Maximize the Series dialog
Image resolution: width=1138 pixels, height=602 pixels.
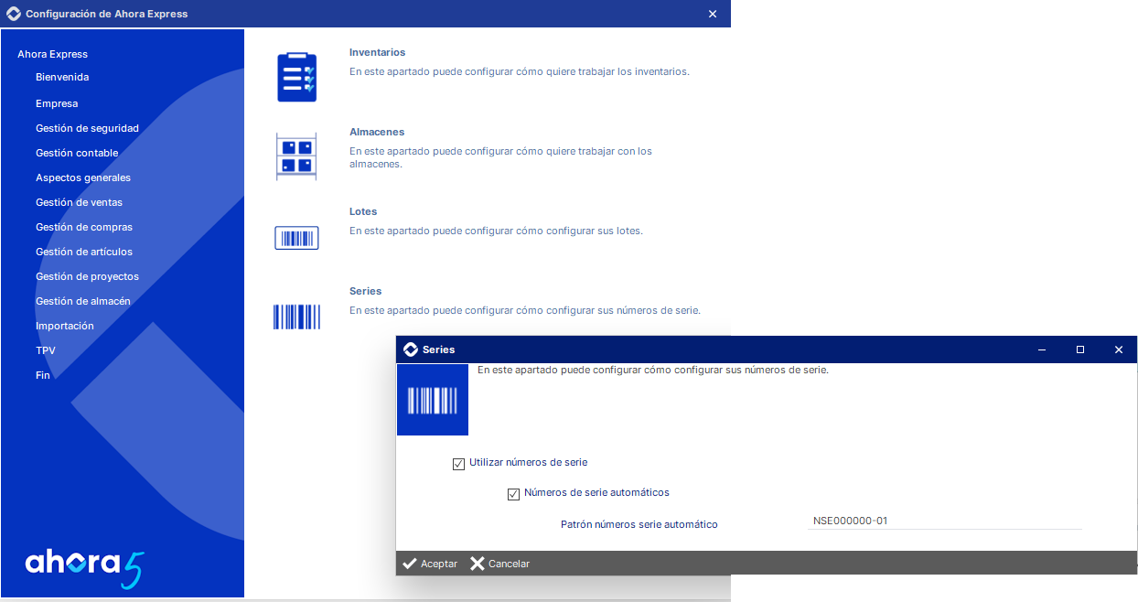[x=1080, y=349]
